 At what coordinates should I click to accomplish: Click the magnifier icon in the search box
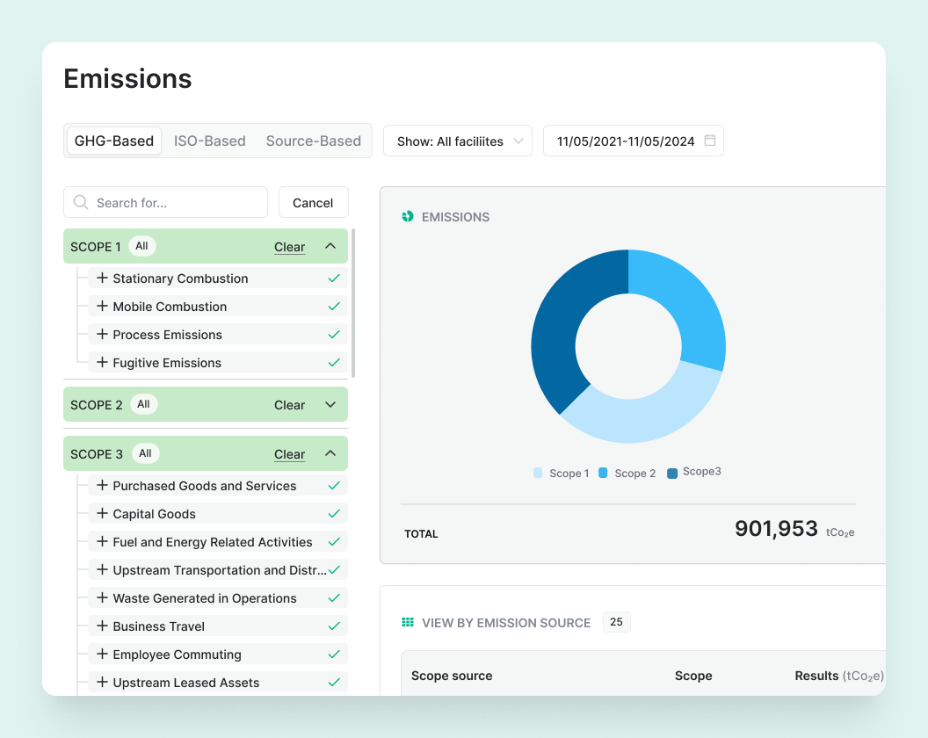tap(81, 202)
